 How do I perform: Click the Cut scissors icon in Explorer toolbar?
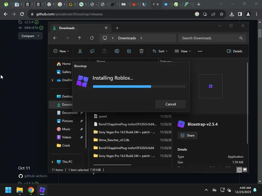[80, 51]
